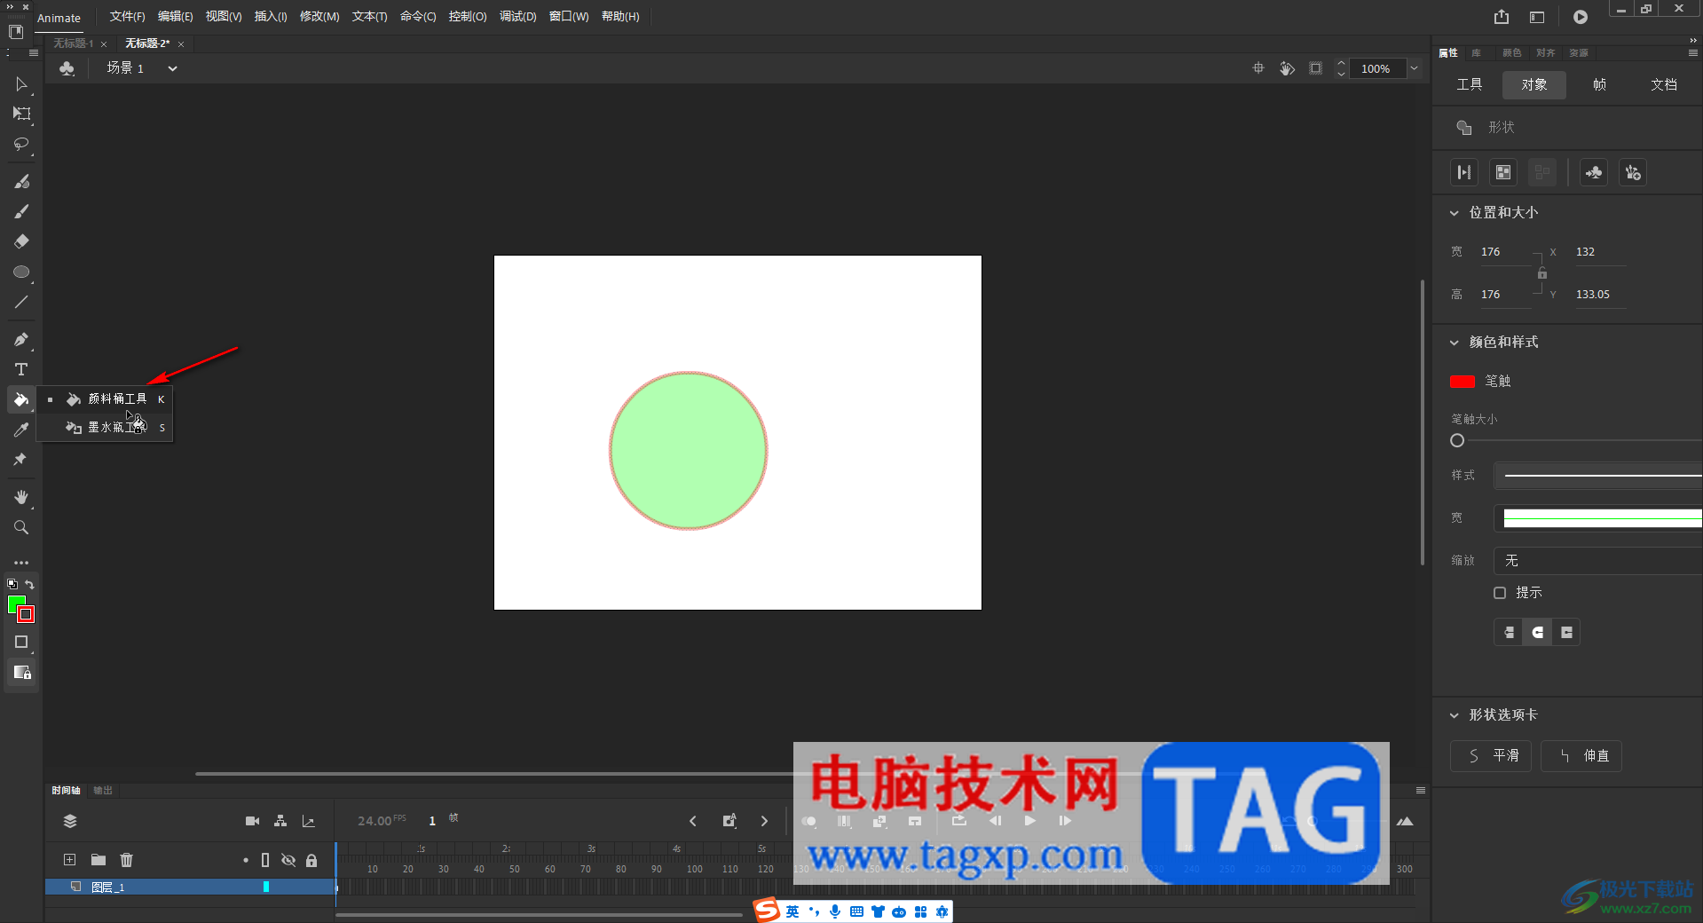Open the more tools ellipsis
1703x923 pixels.
click(x=21, y=563)
